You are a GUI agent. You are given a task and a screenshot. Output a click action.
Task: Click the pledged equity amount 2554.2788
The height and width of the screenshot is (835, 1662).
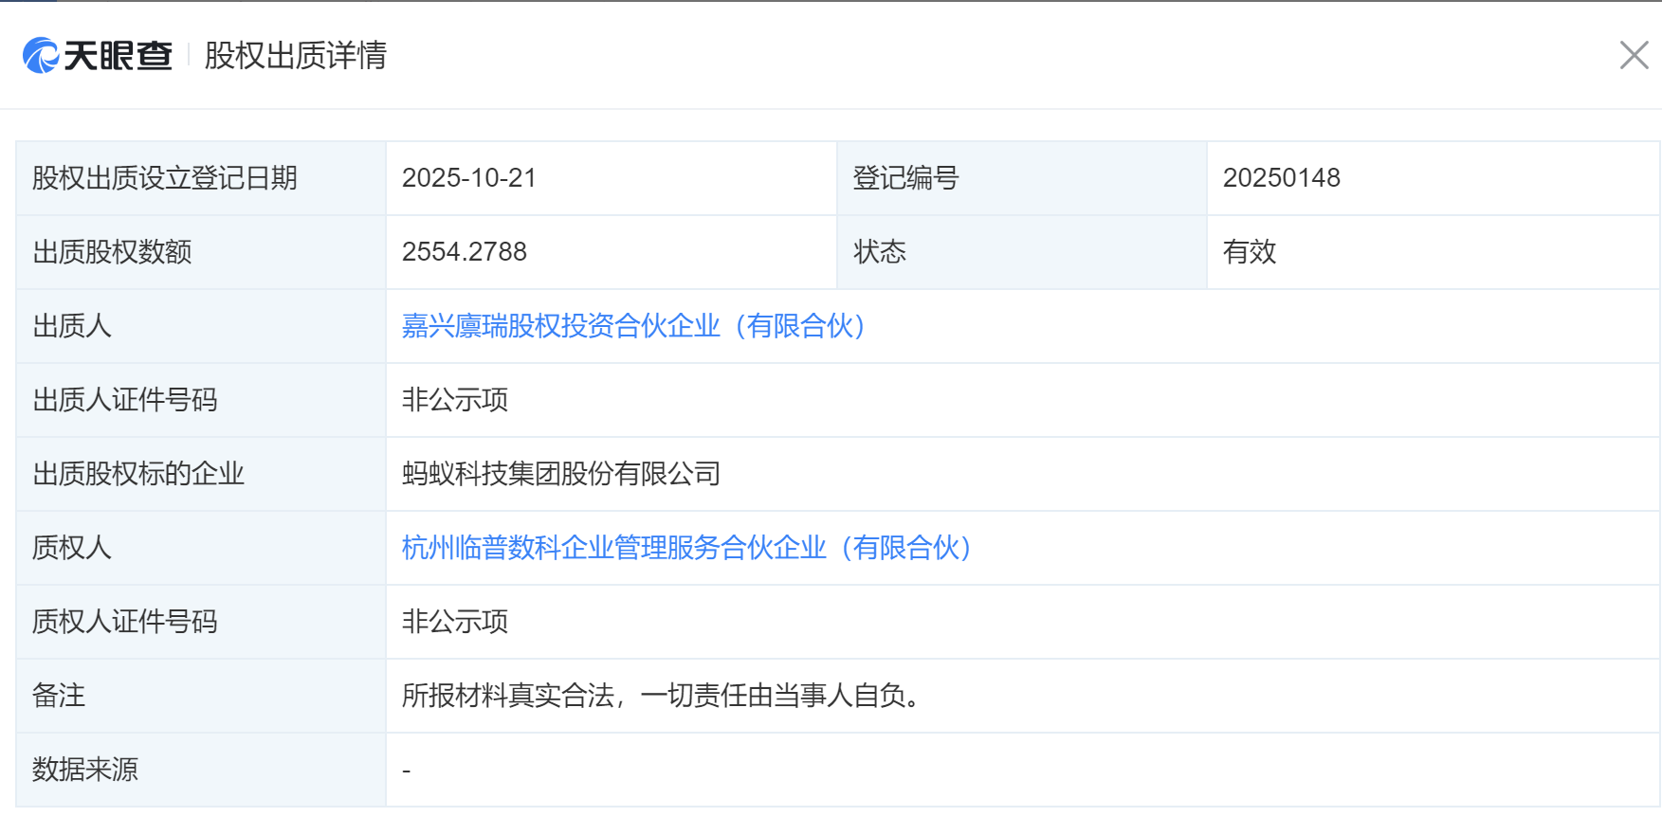pyautogui.click(x=465, y=252)
